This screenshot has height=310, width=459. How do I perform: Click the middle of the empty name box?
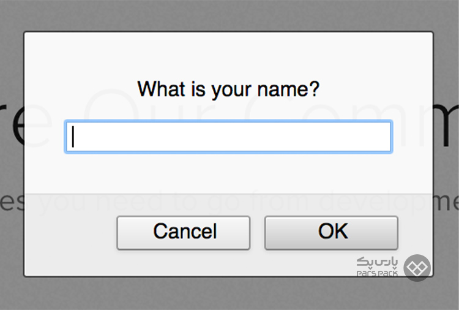[228, 137]
